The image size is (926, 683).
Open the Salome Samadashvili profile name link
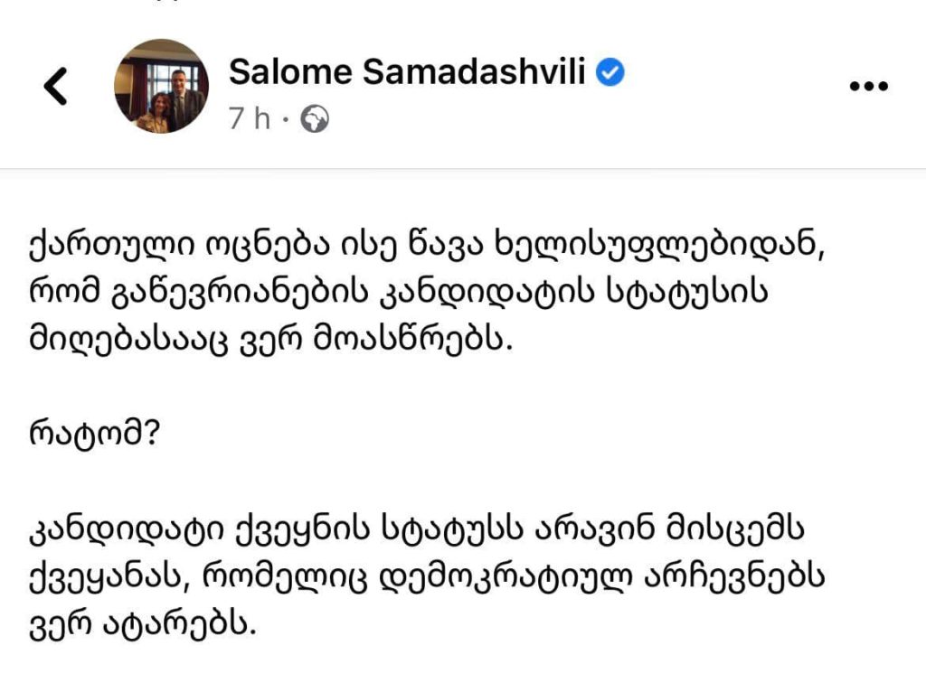click(407, 72)
